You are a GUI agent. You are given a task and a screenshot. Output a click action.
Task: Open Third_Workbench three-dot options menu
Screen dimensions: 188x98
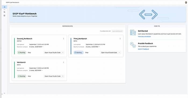click(120, 38)
